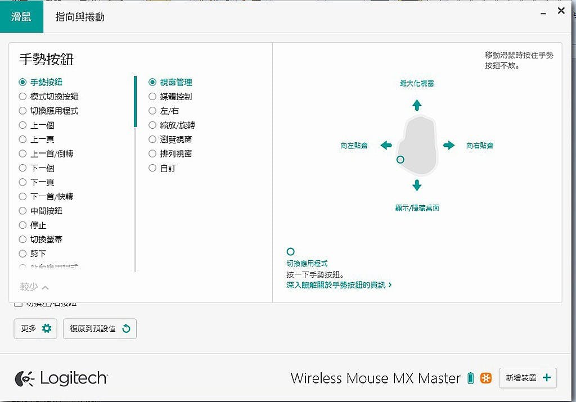
Task: Click the down arrow for 顯示/隱藏桌面 gesture
Action: point(417,186)
